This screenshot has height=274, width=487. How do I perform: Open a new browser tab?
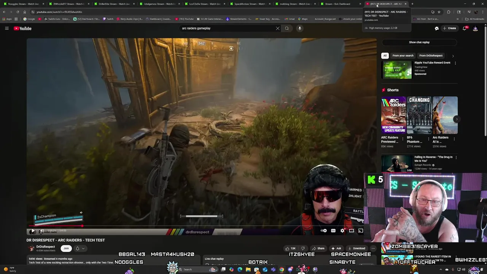(412, 4)
